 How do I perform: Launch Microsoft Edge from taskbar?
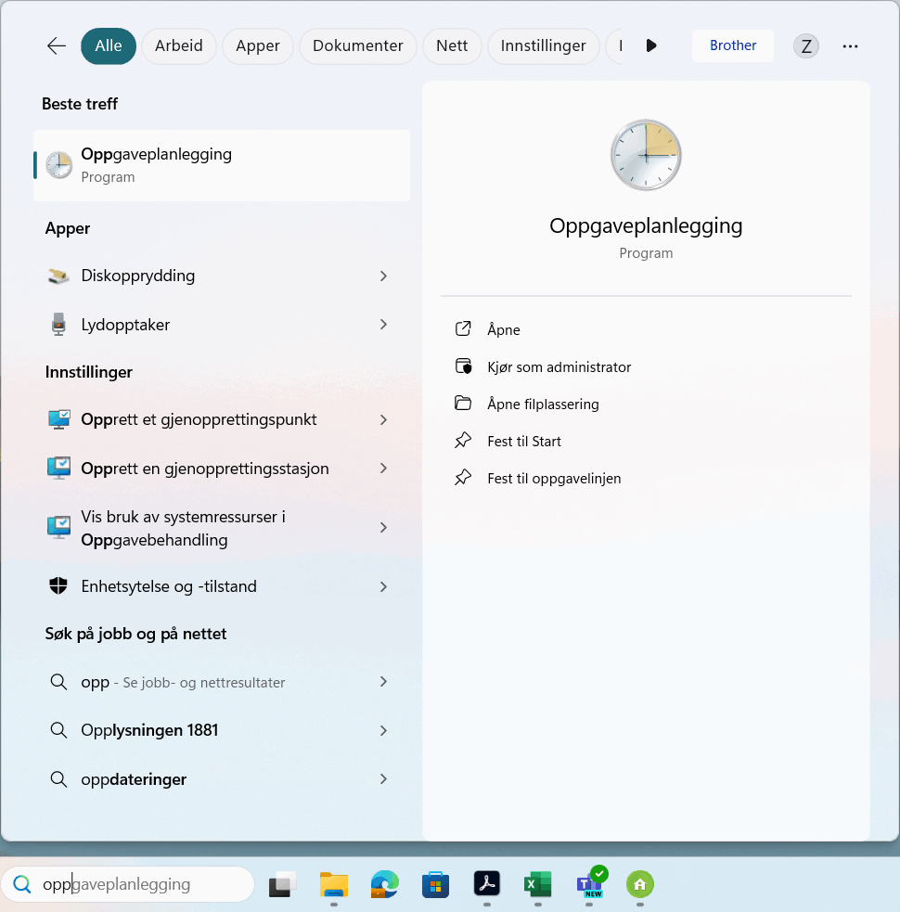coord(384,885)
